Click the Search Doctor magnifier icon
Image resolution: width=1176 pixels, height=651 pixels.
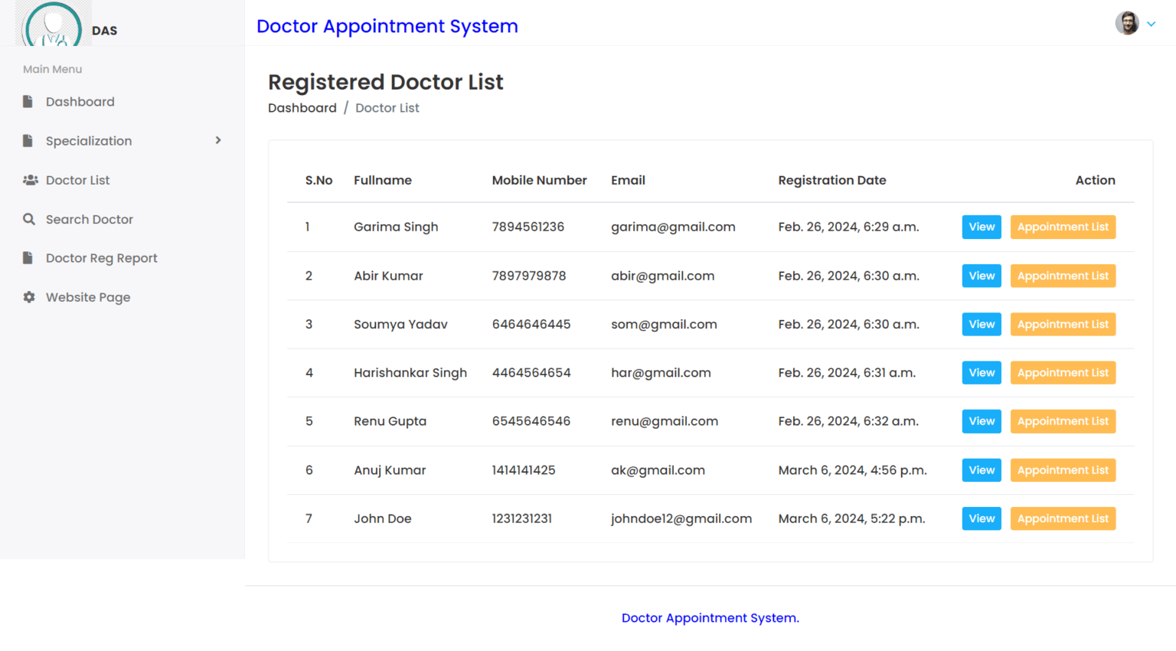28,219
